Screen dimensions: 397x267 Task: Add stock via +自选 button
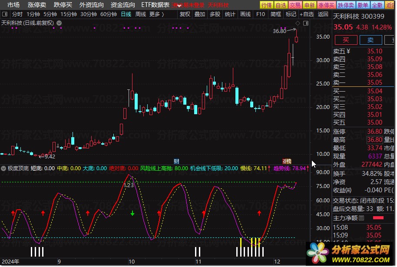pos(307,14)
